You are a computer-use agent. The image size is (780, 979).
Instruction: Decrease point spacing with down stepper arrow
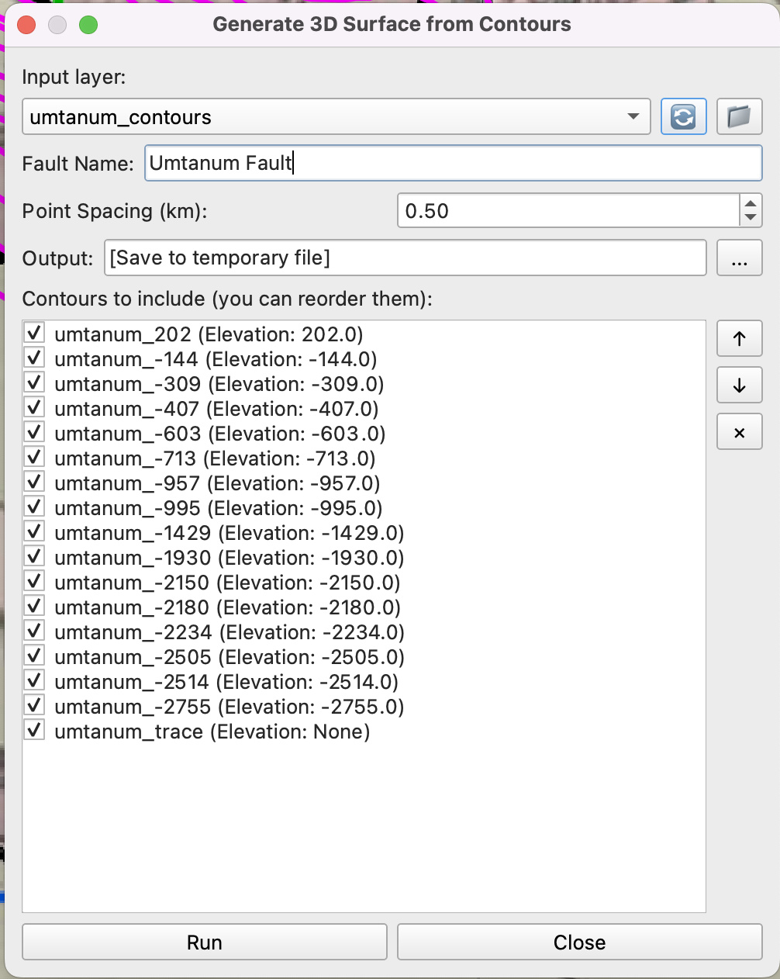(x=750, y=218)
